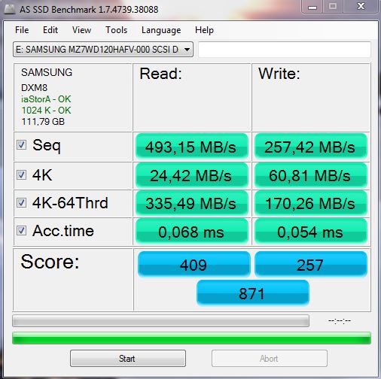381x379 pixels.
Task: Minimize the AS SSD Benchmark window
Action: (312, 7)
